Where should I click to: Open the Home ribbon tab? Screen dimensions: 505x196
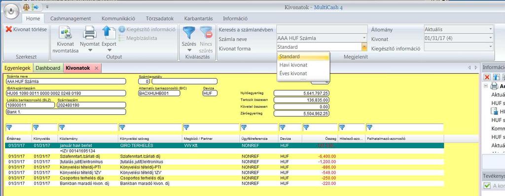(33, 19)
